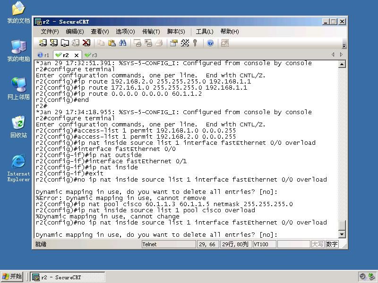Click the SecureFX toolbar icon
This screenshot has height=283, width=378.
[x=225, y=43]
